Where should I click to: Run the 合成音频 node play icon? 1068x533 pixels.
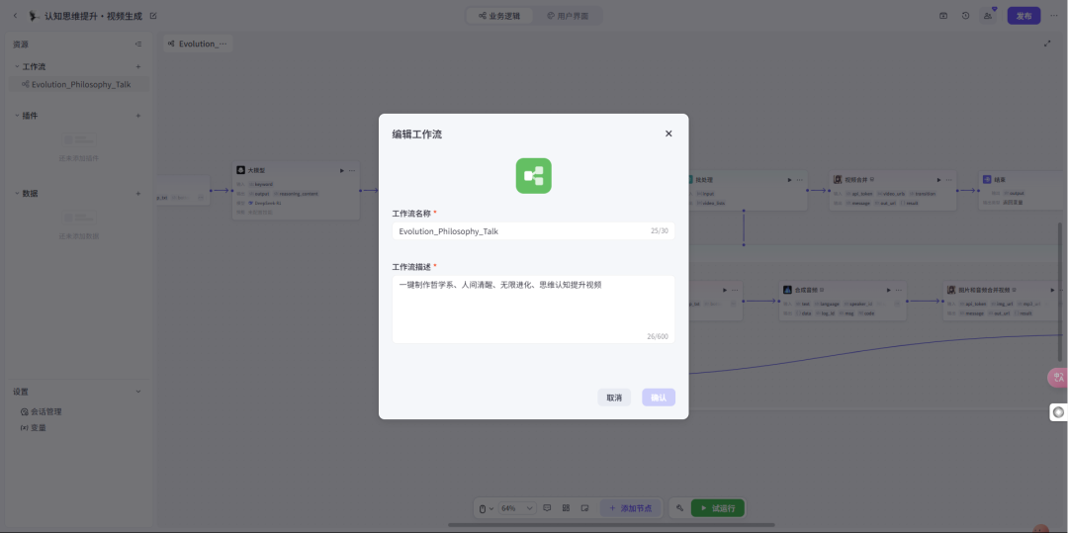(x=889, y=290)
